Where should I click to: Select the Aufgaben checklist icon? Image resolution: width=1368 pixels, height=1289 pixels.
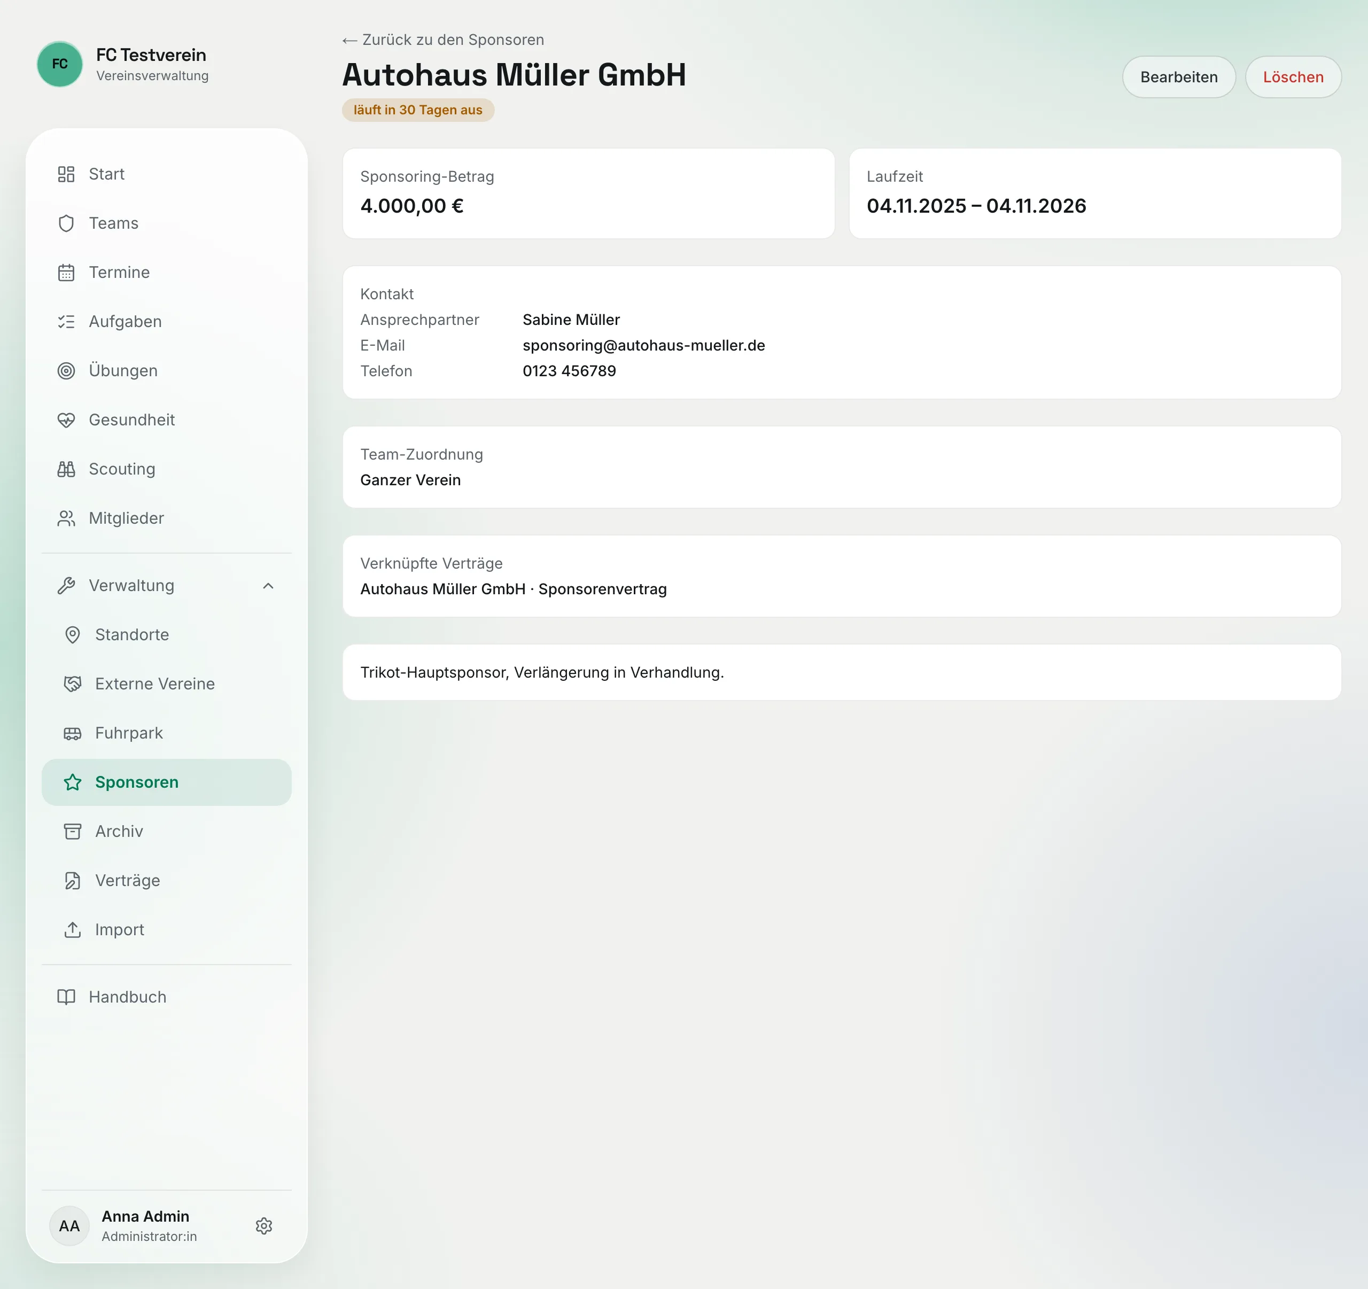66,321
